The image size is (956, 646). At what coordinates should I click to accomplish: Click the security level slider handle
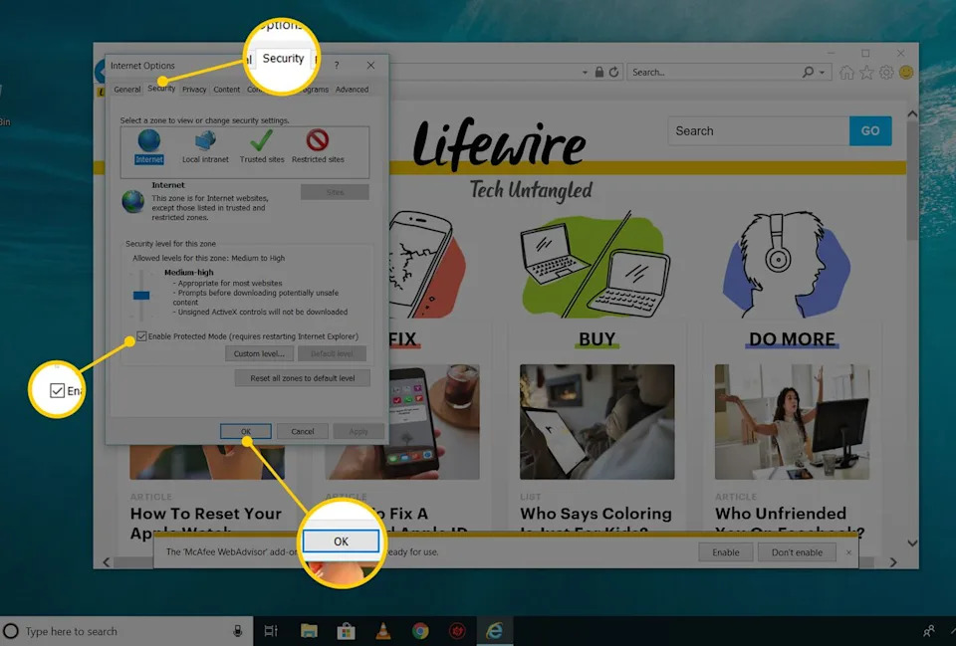(140, 296)
